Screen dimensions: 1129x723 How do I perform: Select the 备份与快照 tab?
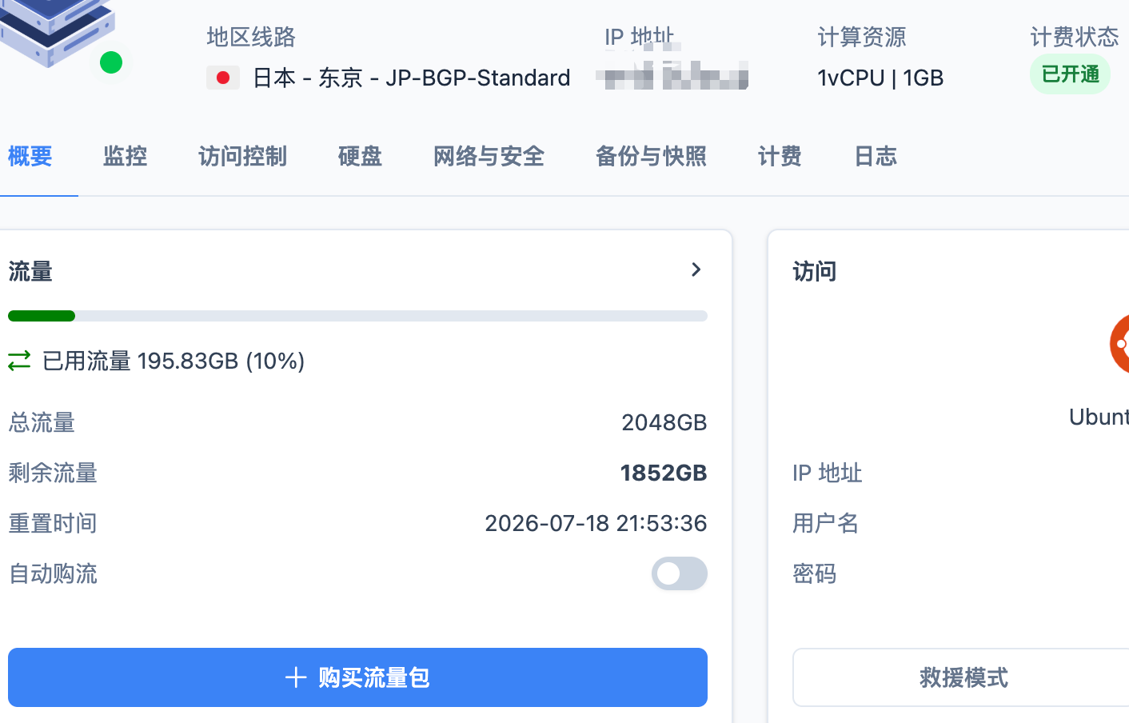click(x=652, y=156)
